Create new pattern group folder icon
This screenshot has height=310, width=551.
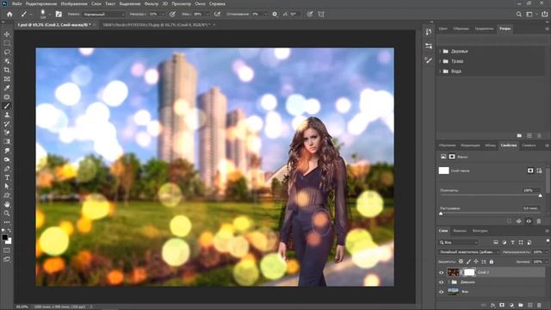pyautogui.click(x=519, y=135)
